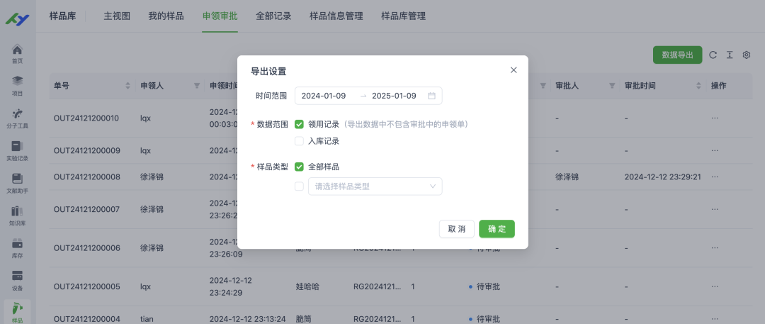The image size is (765, 324).
Task: Click the 操作 column header
Action: (x=719, y=86)
